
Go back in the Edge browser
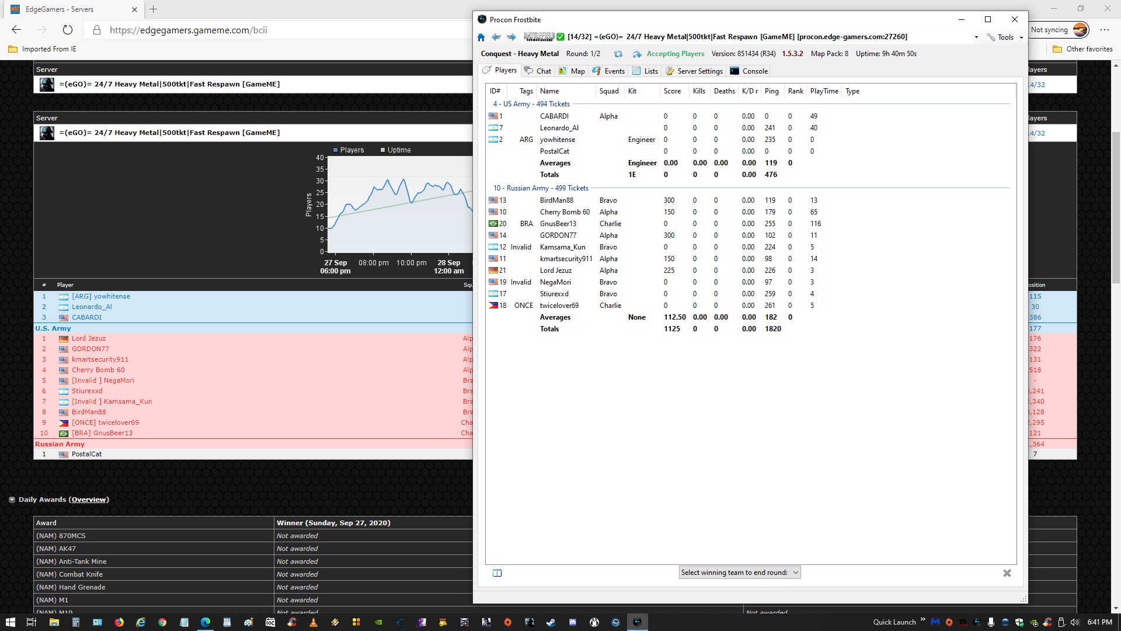click(x=16, y=30)
